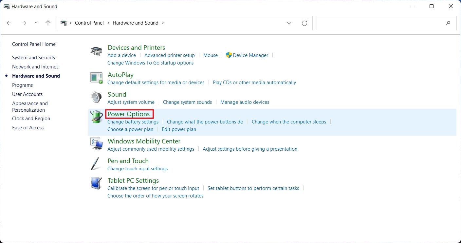Go to System and Security

click(34, 58)
